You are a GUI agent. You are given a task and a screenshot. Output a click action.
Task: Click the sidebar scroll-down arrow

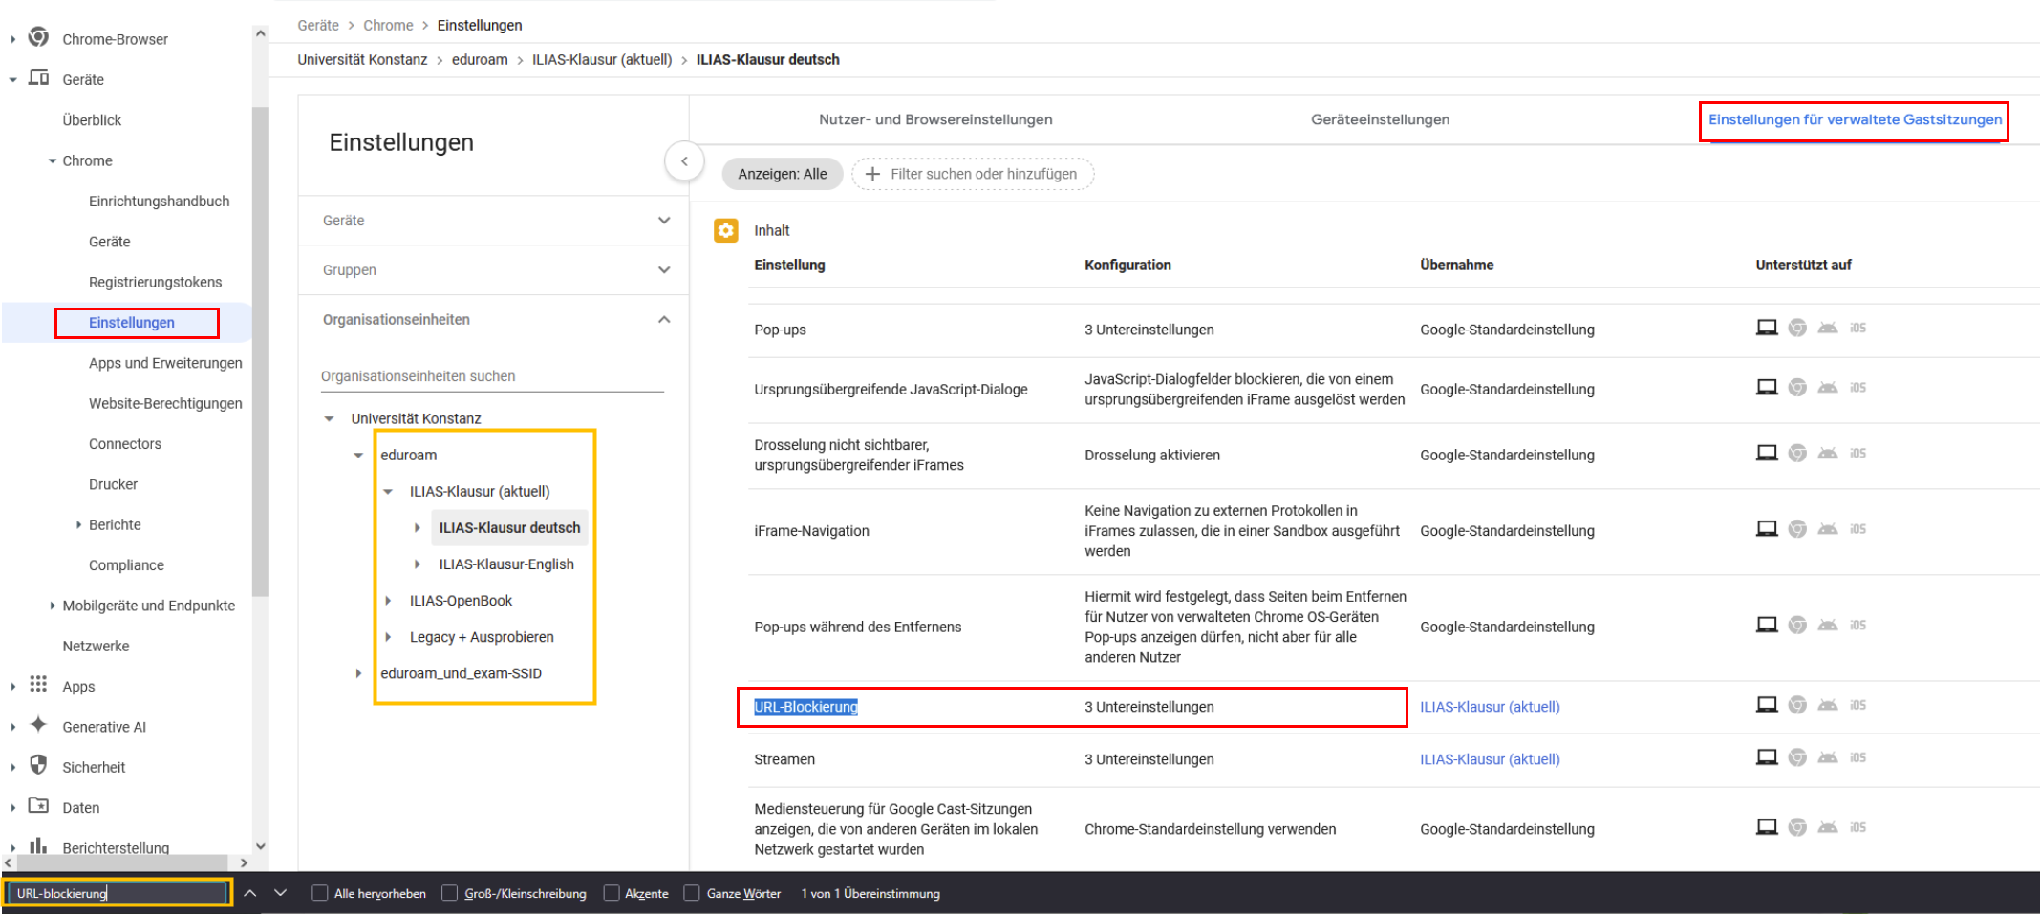(261, 846)
